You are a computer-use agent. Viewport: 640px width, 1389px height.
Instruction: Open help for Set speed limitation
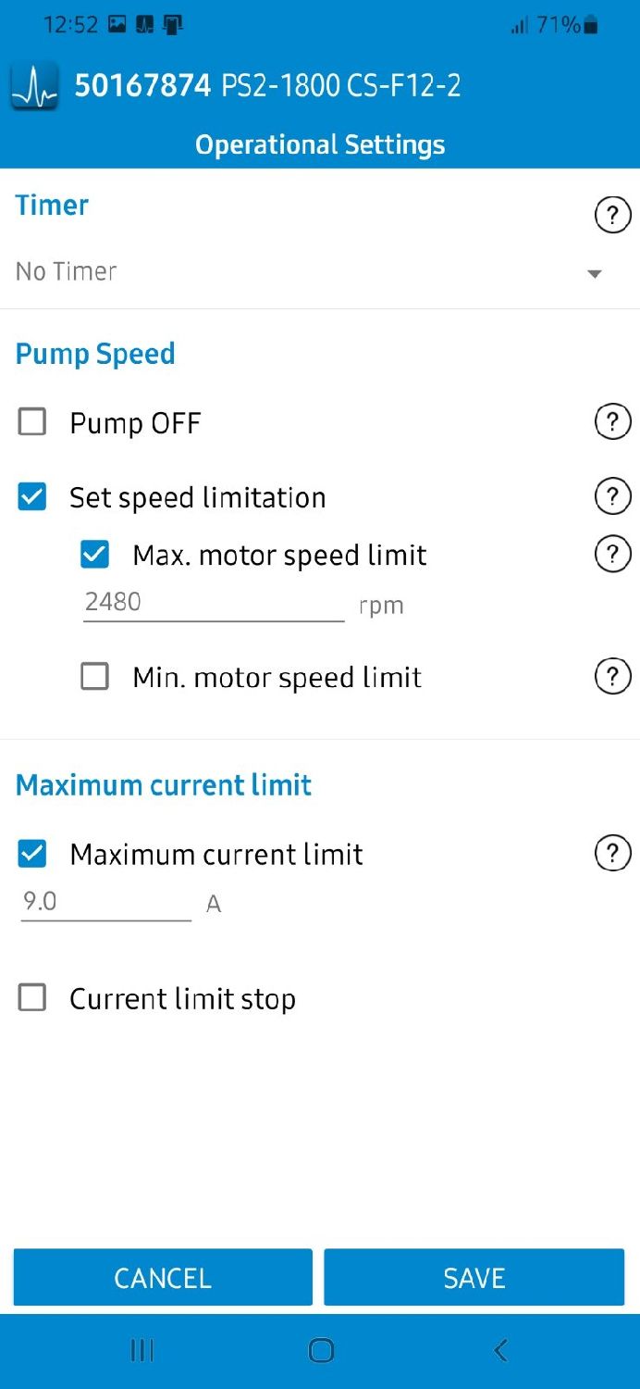(611, 497)
